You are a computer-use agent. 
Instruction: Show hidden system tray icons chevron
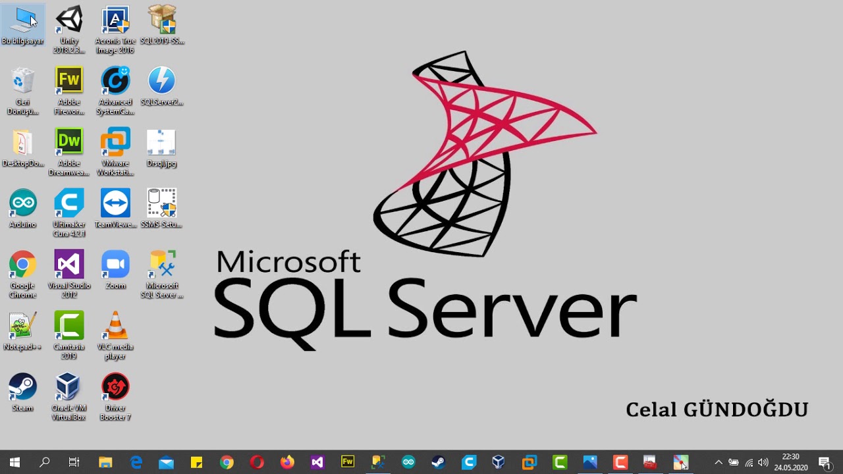pos(719,462)
